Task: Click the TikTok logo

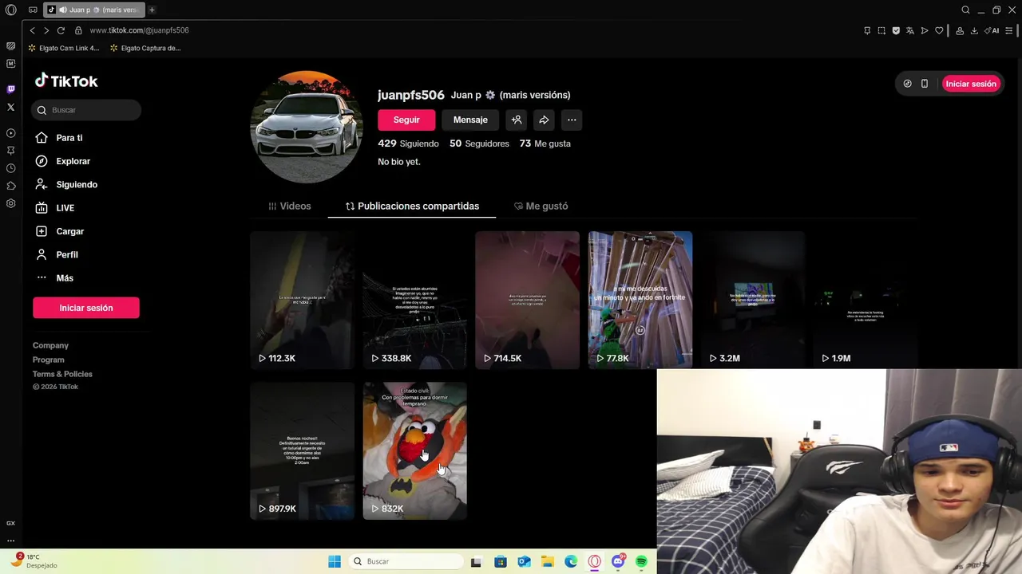Action: point(66,81)
